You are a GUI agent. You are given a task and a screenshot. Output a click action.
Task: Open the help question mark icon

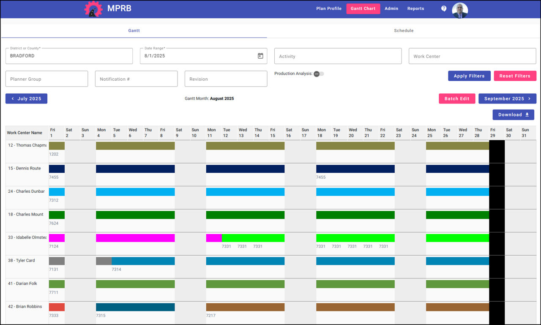[443, 8]
